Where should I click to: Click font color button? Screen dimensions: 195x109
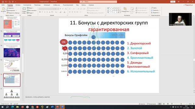click(x=65, y=12)
